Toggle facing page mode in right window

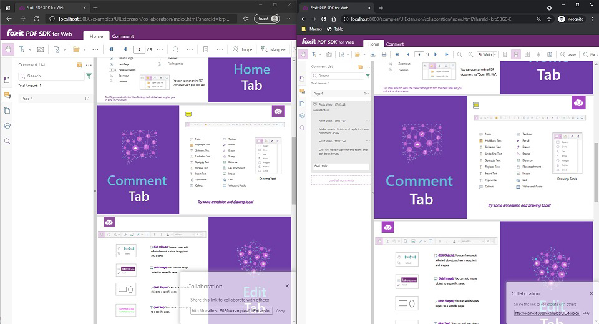tap(527, 55)
